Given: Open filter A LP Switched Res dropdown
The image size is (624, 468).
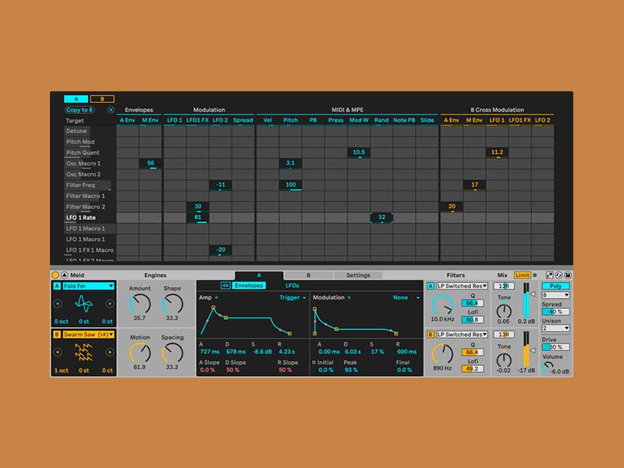Looking at the screenshot, I should point(461,286).
